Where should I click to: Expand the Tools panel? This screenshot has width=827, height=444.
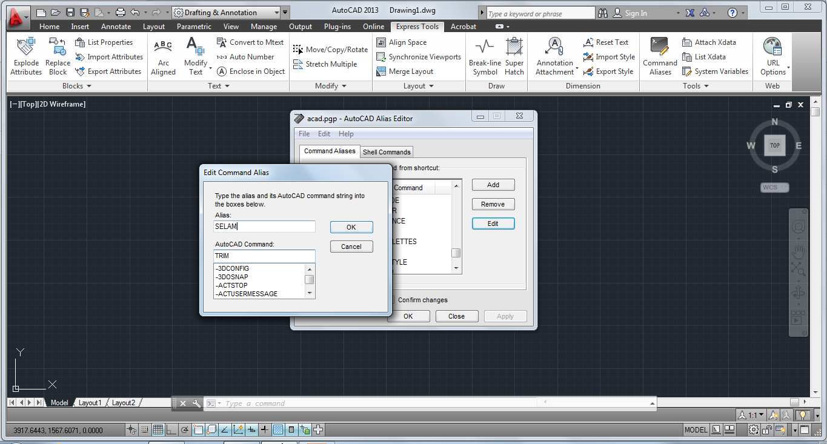[x=696, y=86]
